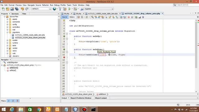The width and height of the screenshot is (199, 112).
Task: Go to Previous Bookmark icon
Action: (x=110, y=17)
